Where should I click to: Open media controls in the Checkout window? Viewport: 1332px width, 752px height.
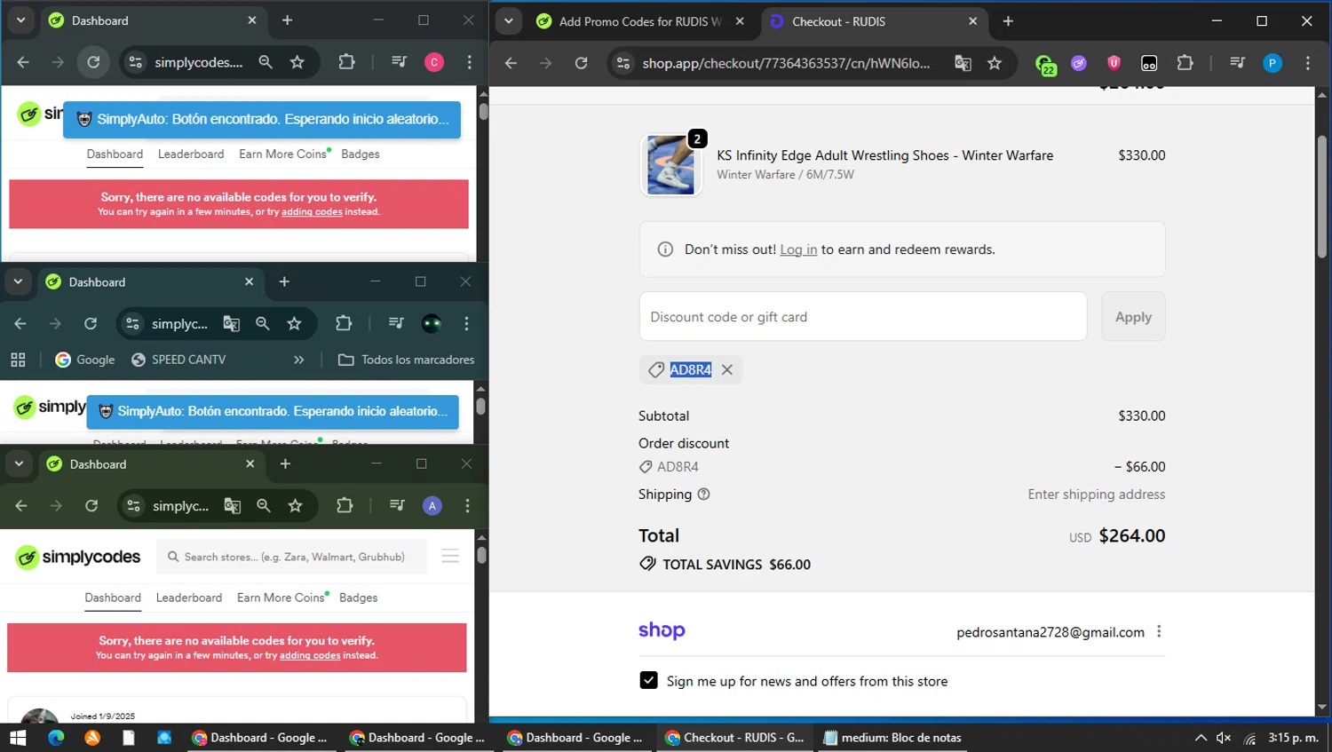1237,62
